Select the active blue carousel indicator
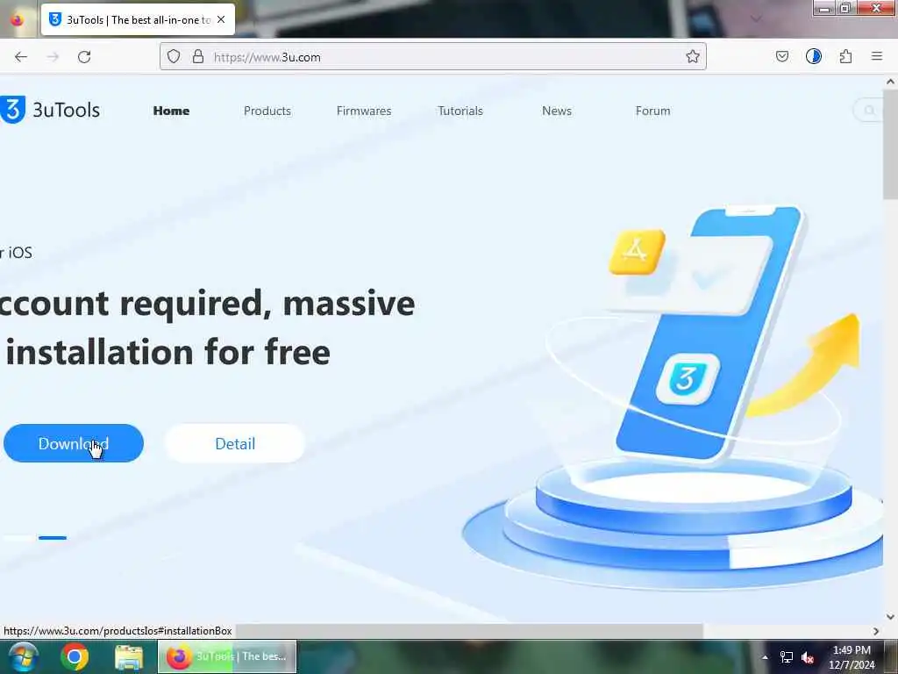898x674 pixels. (x=53, y=538)
